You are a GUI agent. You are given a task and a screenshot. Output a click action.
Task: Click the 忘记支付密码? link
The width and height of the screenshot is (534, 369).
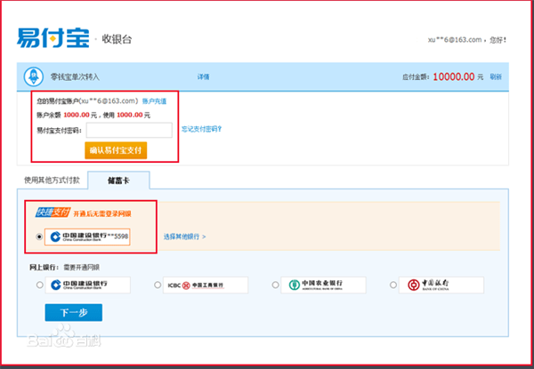coord(201,129)
